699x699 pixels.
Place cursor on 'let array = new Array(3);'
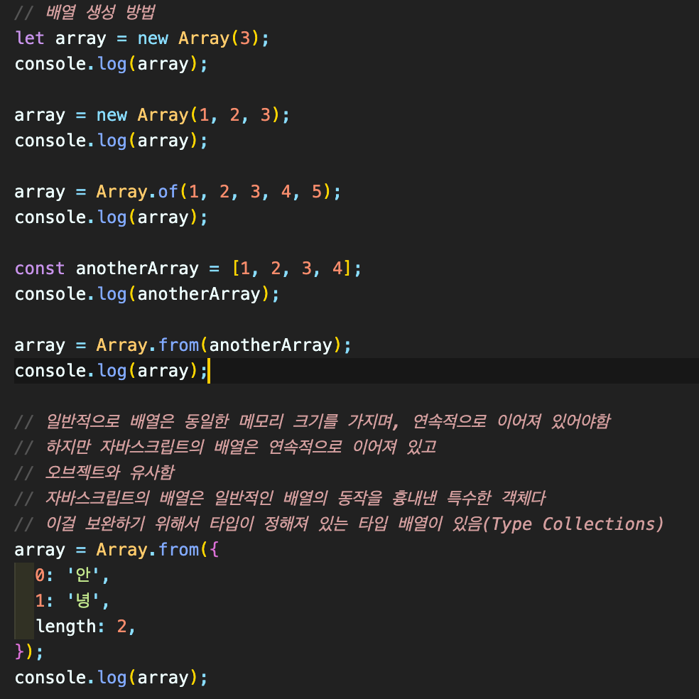[x=142, y=38]
